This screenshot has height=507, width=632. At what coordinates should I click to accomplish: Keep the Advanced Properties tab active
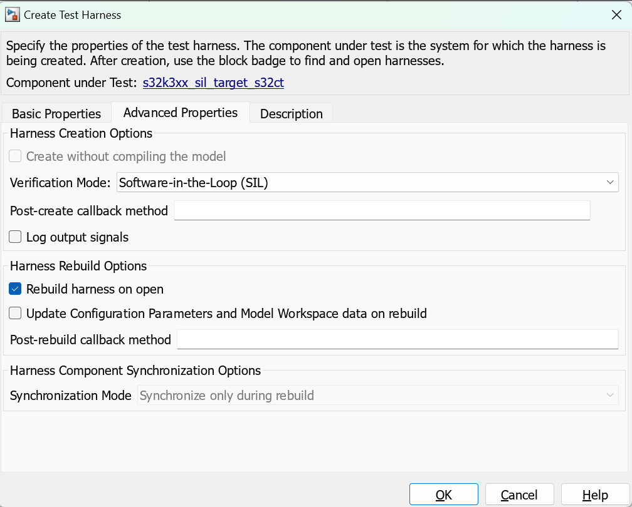pos(180,113)
